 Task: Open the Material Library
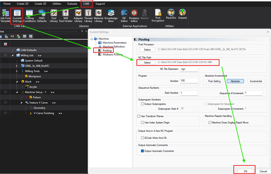[x=98, y=16]
